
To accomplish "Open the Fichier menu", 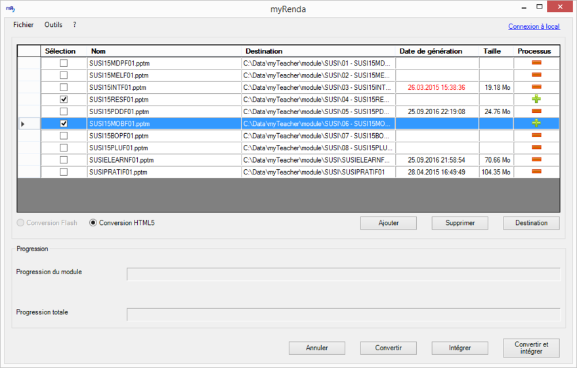I will [x=23, y=25].
